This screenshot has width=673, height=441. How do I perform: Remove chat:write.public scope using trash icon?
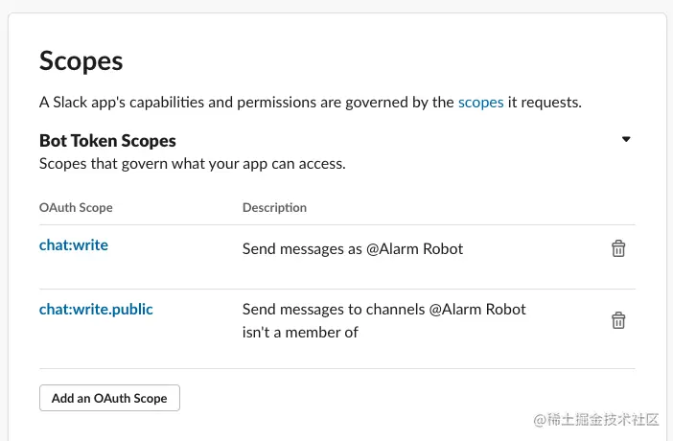pos(618,320)
